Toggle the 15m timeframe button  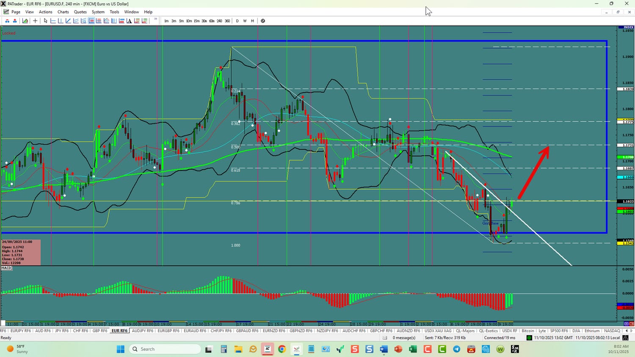(x=196, y=21)
